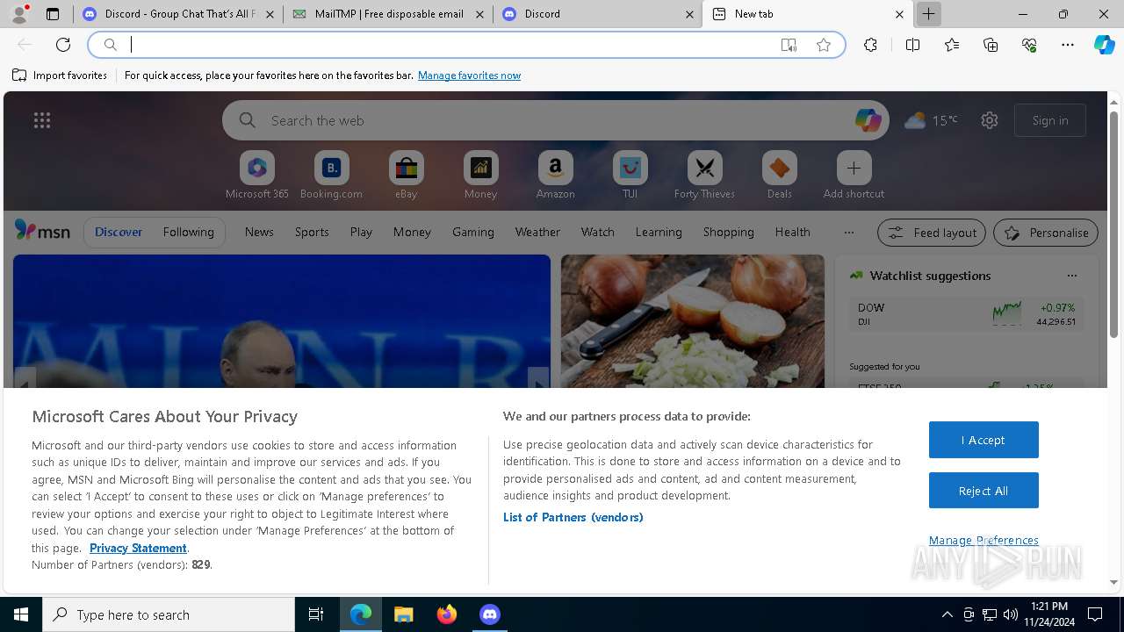Open DOW watchlist entry

pyautogui.click(x=966, y=314)
